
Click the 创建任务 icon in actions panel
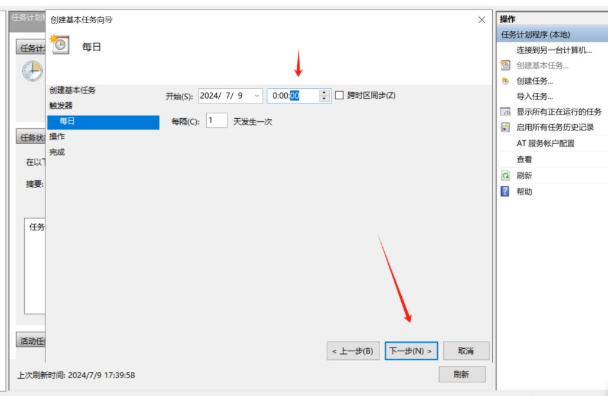(505, 82)
